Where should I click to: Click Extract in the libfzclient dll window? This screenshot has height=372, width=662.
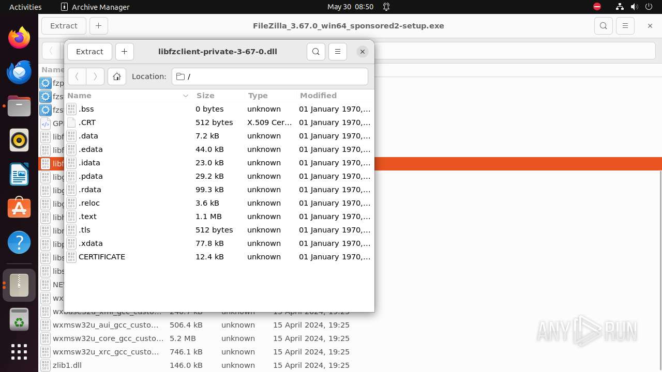point(89,52)
